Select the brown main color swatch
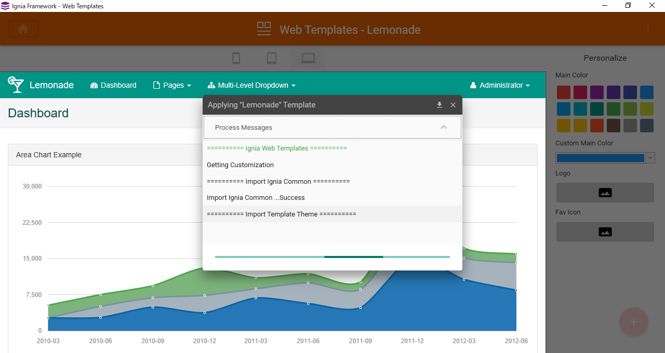Viewport: 665px width, 353px height. click(x=614, y=126)
